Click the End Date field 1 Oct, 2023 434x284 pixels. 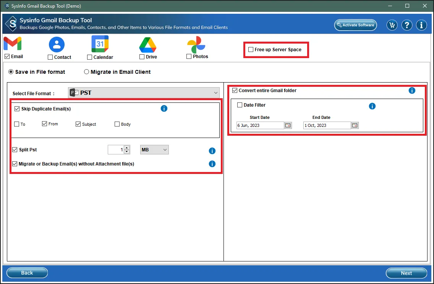coord(327,125)
